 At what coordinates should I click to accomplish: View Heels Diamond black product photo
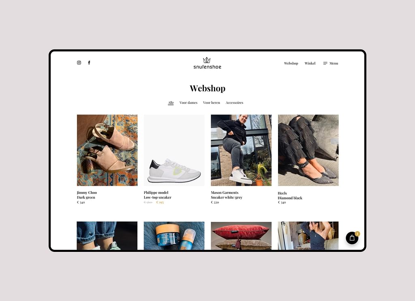pos(308,150)
